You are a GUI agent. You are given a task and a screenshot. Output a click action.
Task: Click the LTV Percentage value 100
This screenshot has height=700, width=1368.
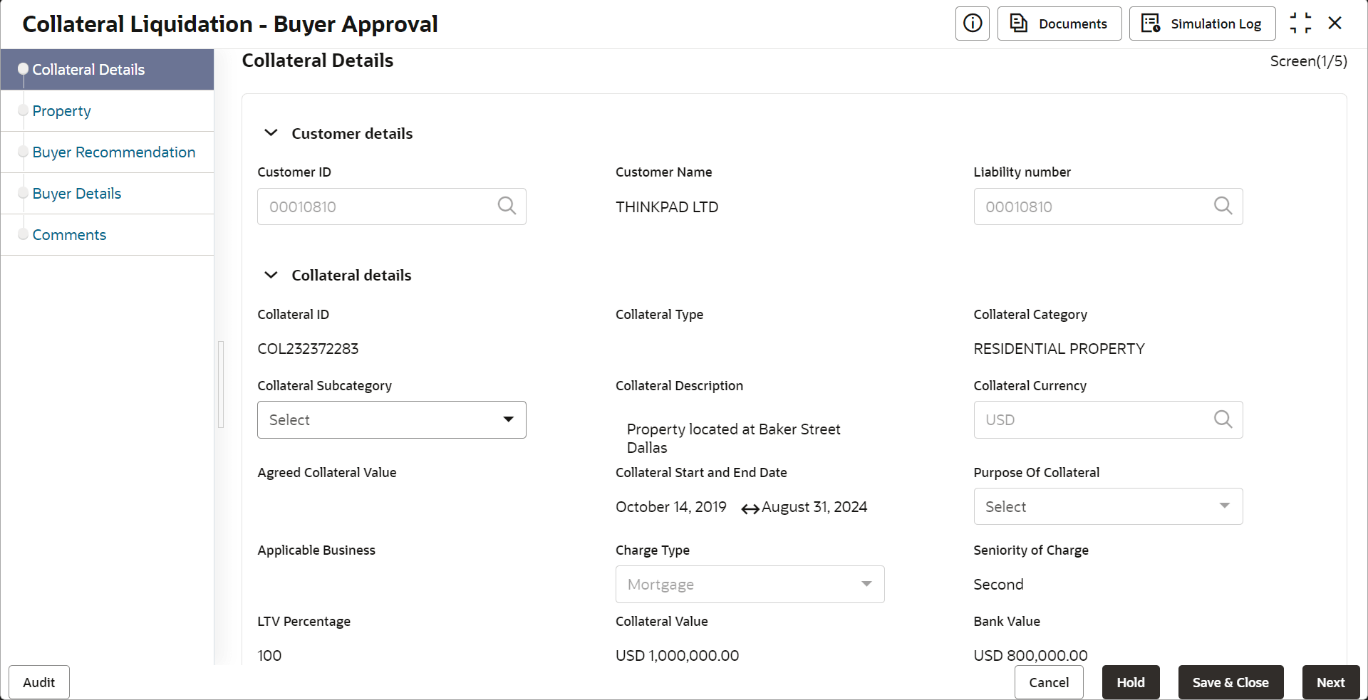pos(269,656)
